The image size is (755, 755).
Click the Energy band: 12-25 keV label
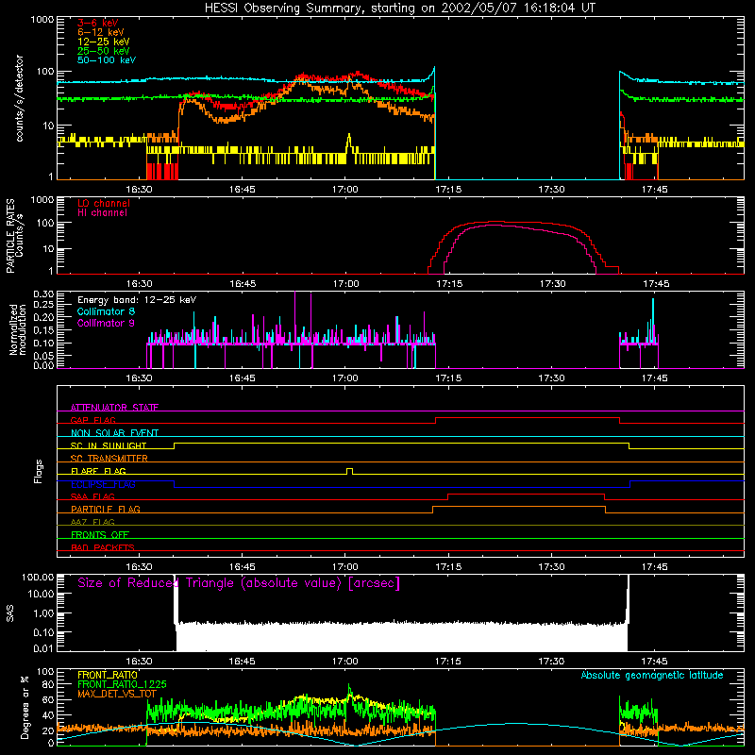tap(137, 300)
